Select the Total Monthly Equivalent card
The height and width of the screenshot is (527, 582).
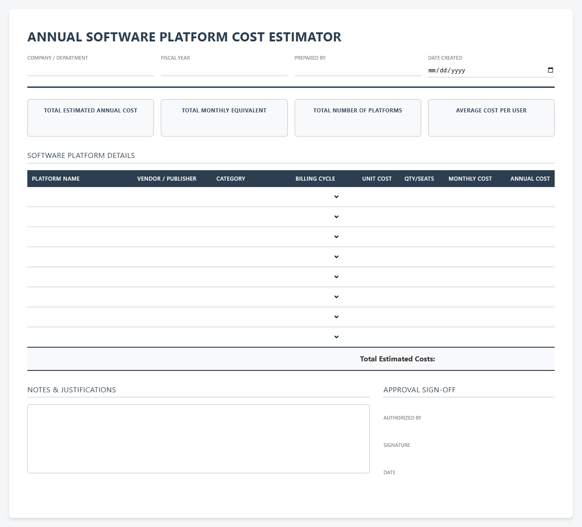coord(224,118)
